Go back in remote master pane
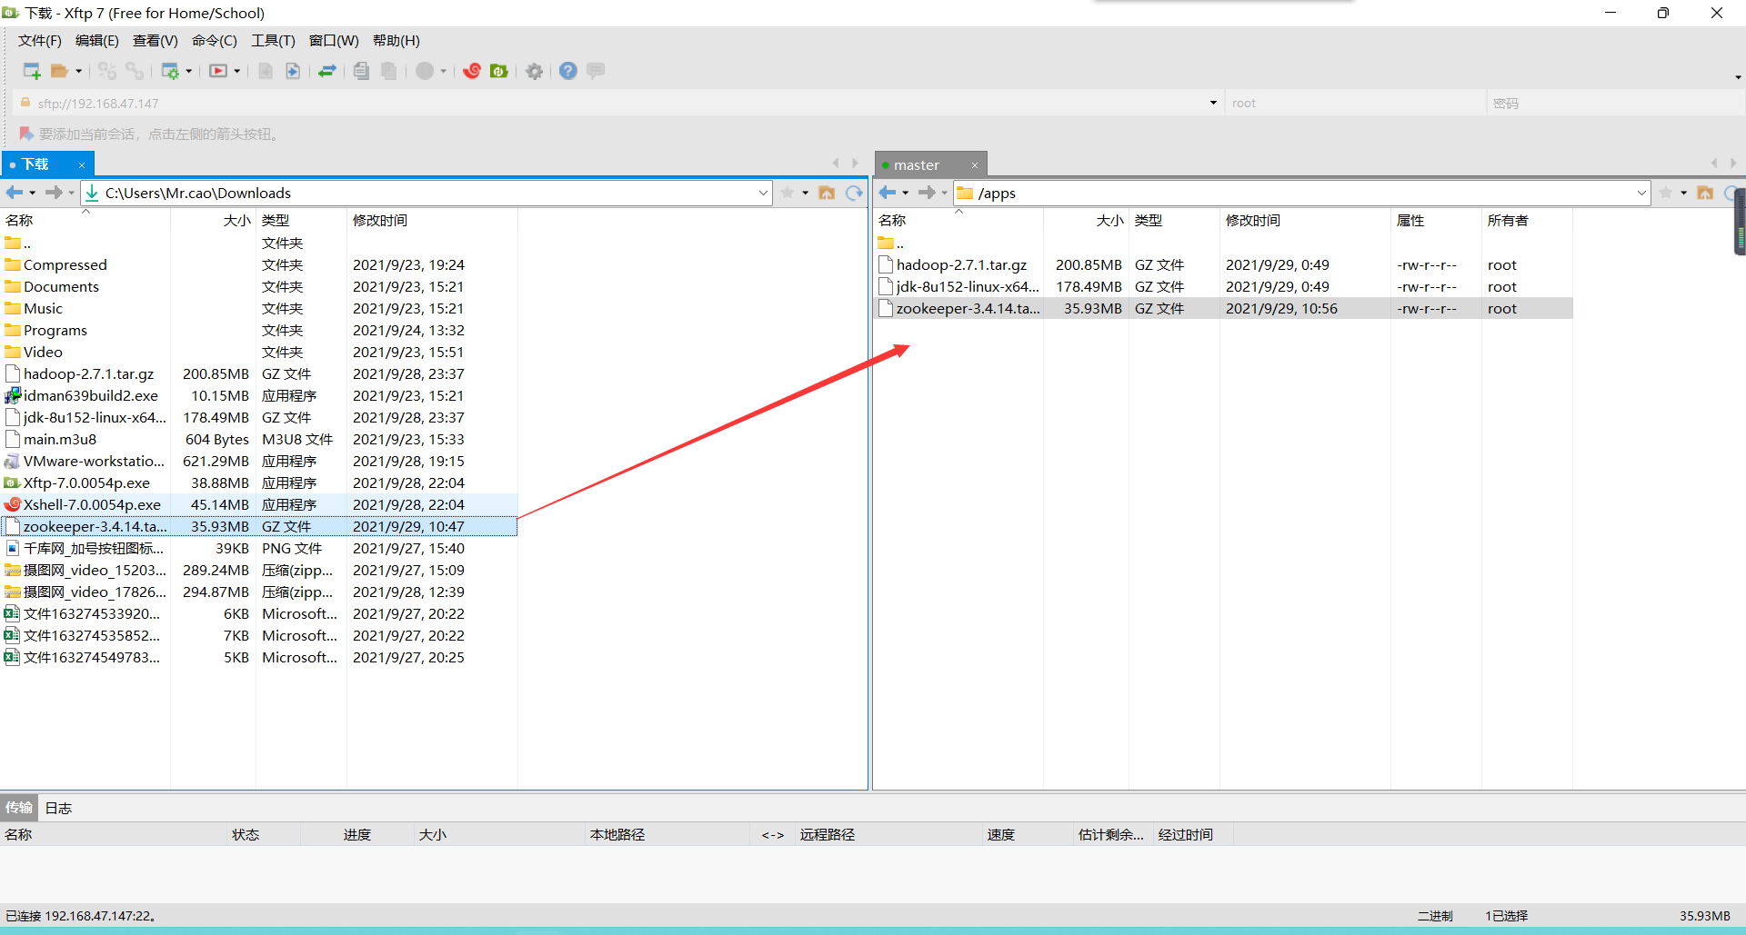The image size is (1746, 935). click(888, 193)
